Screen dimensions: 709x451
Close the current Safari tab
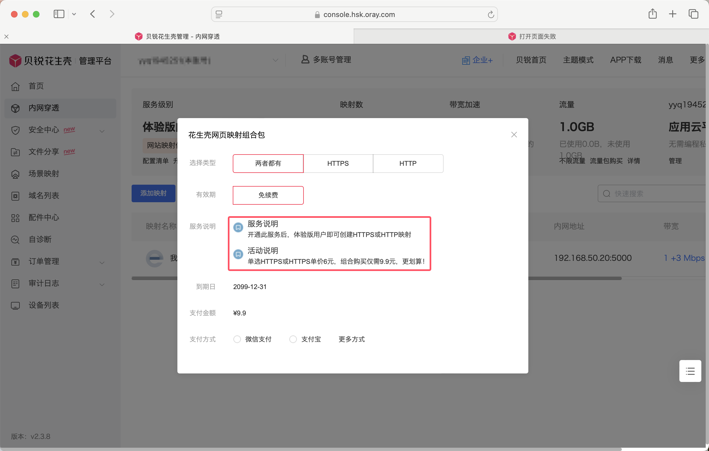(x=7, y=36)
